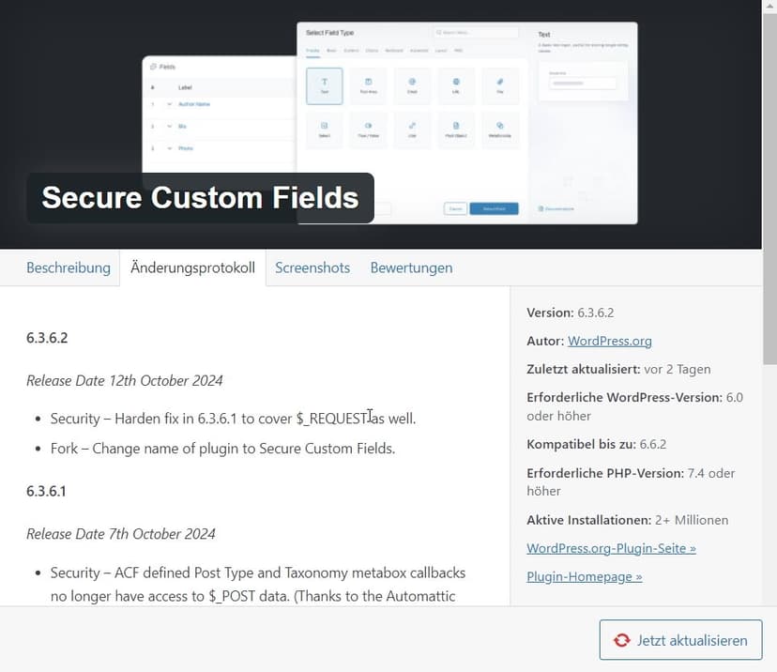Click Aktive Installationen: 2+ Millionen line
The width and height of the screenshot is (777, 672).
tap(628, 520)
